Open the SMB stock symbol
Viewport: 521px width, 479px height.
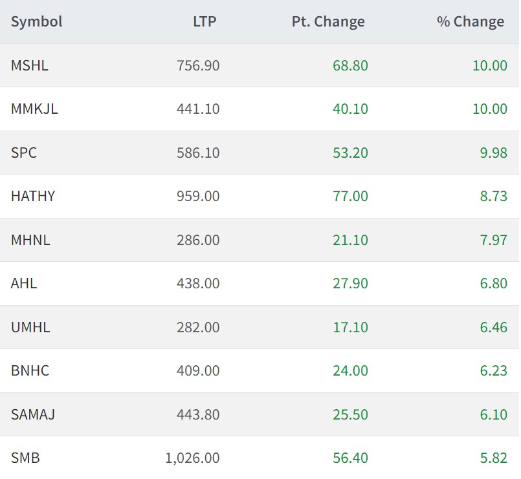click(x=25, y=458)
